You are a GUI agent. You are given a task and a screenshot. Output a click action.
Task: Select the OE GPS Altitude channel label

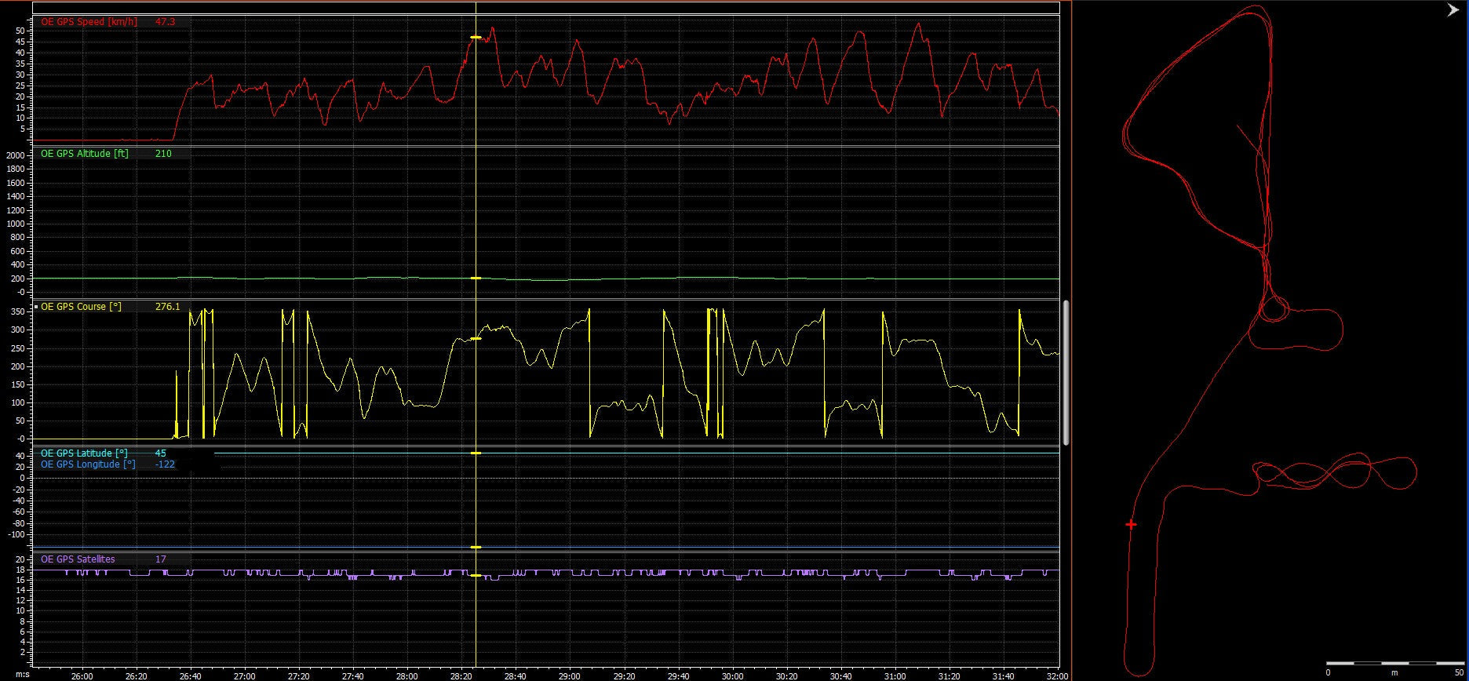tap(84, 154)
